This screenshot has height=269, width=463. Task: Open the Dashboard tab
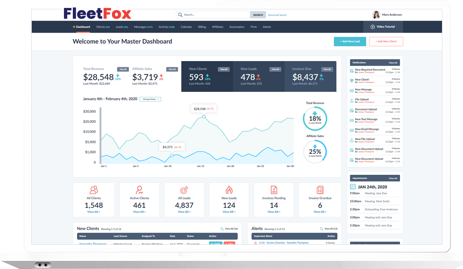[x=82, y=27]
